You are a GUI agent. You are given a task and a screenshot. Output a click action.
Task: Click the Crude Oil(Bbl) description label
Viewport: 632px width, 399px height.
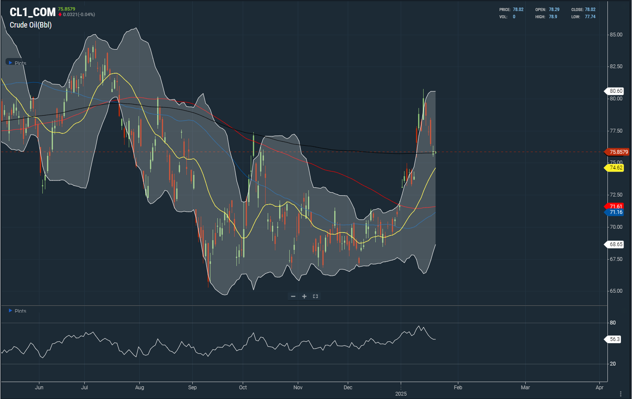click(x=30, y=25)
